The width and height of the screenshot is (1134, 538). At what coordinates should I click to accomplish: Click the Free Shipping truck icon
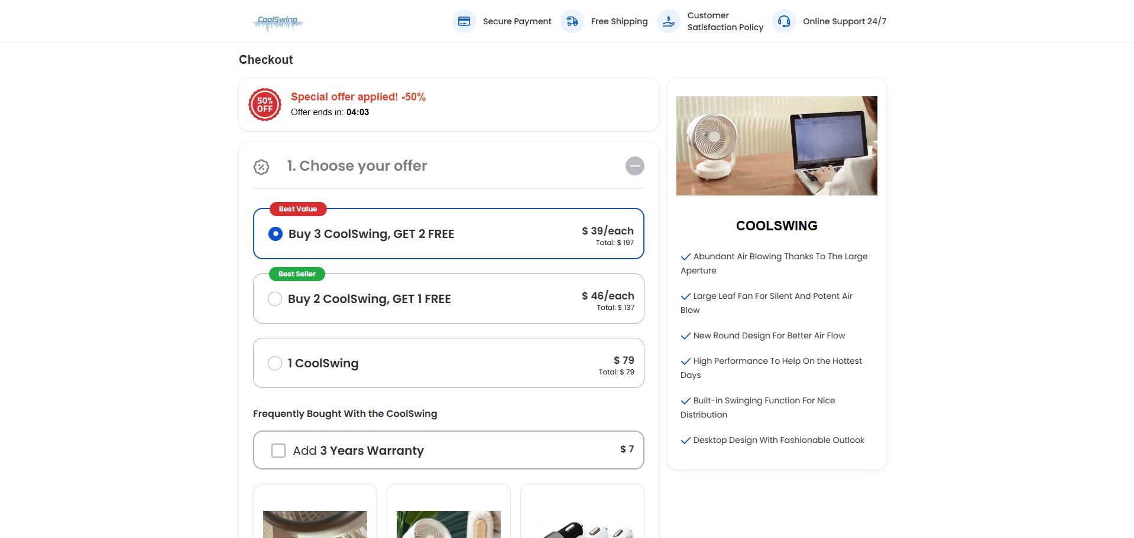click(572, 21)
